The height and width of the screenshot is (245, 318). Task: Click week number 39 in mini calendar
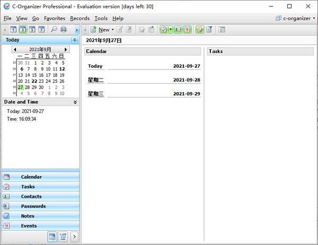(14, 87)
